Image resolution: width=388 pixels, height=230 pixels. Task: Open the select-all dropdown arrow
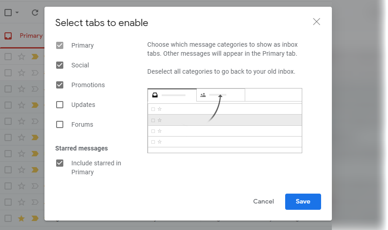tap(17, 13)
